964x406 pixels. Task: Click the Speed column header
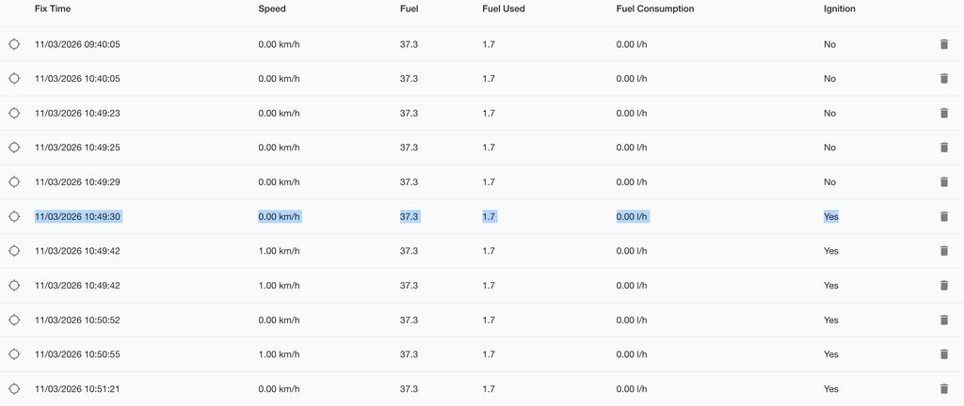pyautogui.click(x=272, y=8)
